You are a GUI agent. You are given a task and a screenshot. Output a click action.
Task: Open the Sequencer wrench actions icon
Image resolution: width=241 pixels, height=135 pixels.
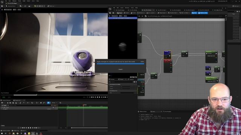23,103
